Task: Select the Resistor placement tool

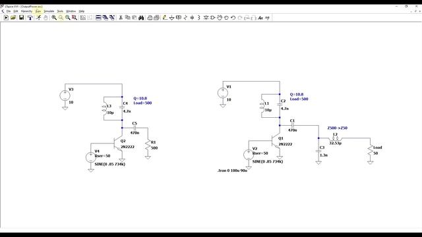Action: [x=185, y=18]
